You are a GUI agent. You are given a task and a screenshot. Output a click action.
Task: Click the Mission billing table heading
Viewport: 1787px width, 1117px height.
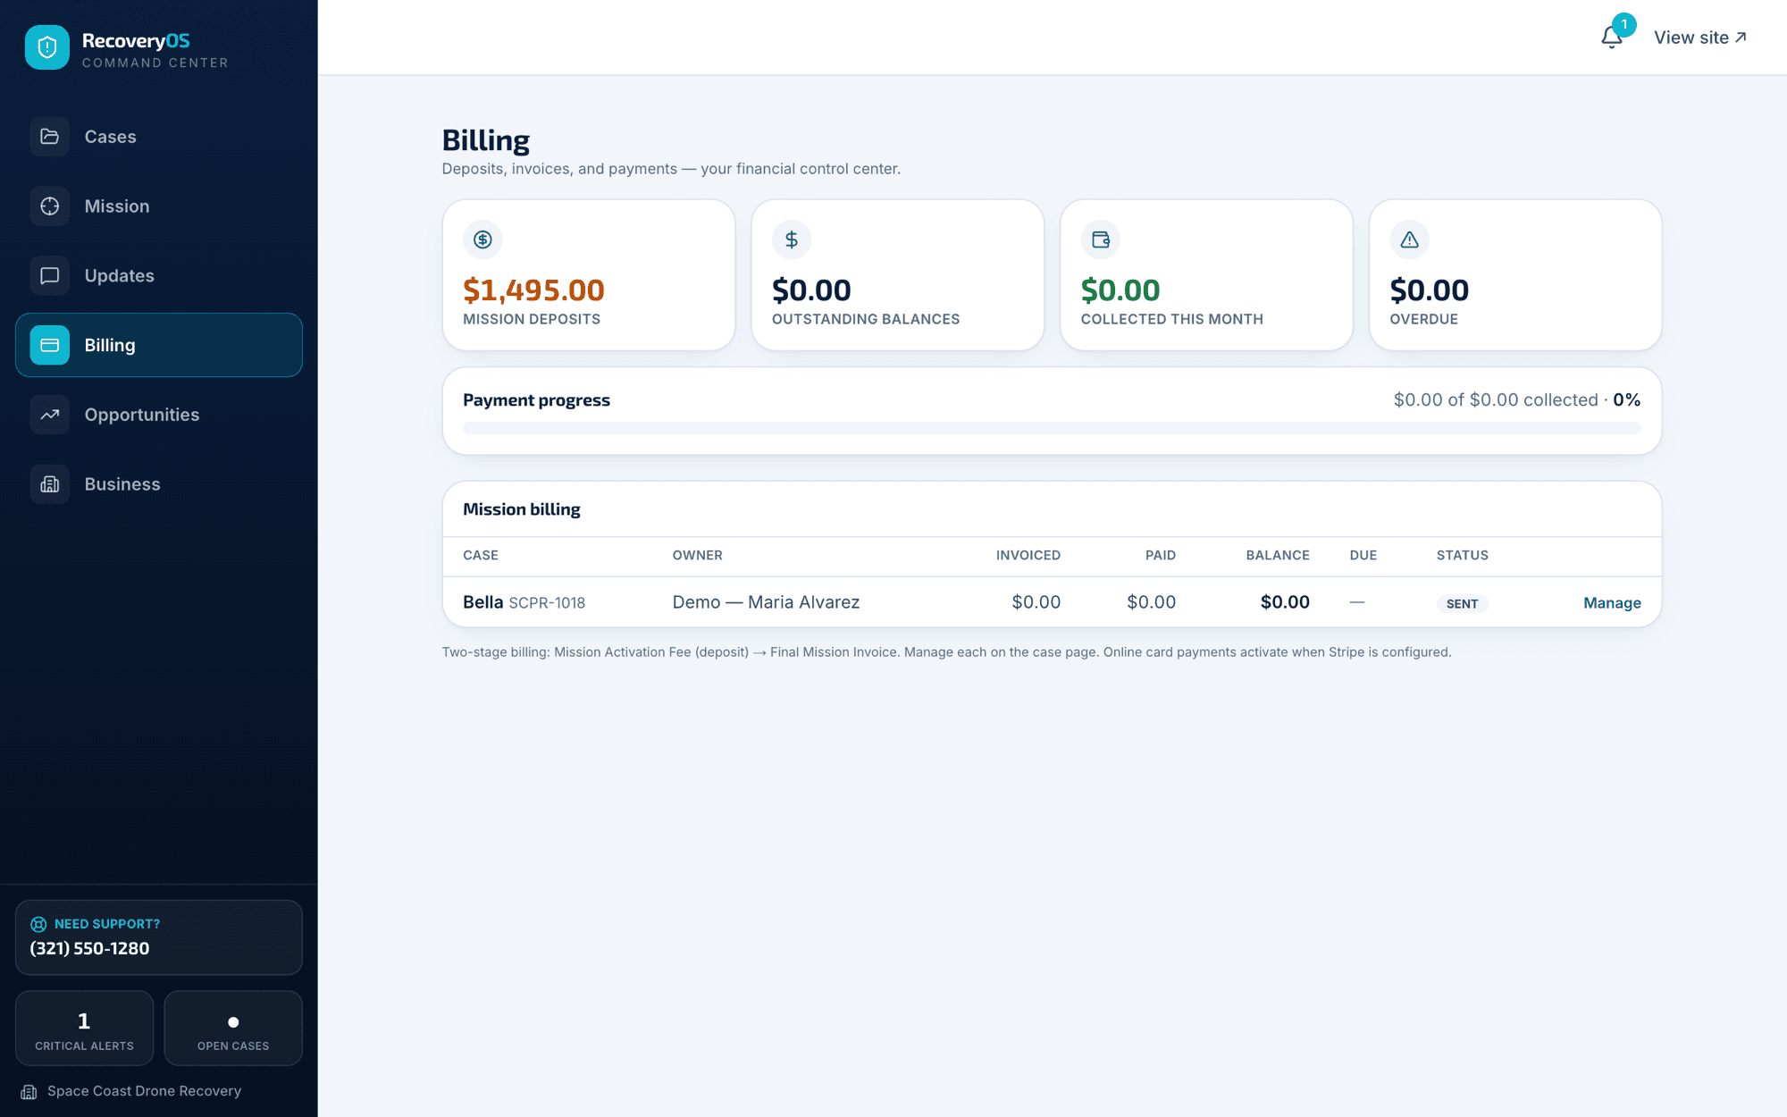pos(522,509)
